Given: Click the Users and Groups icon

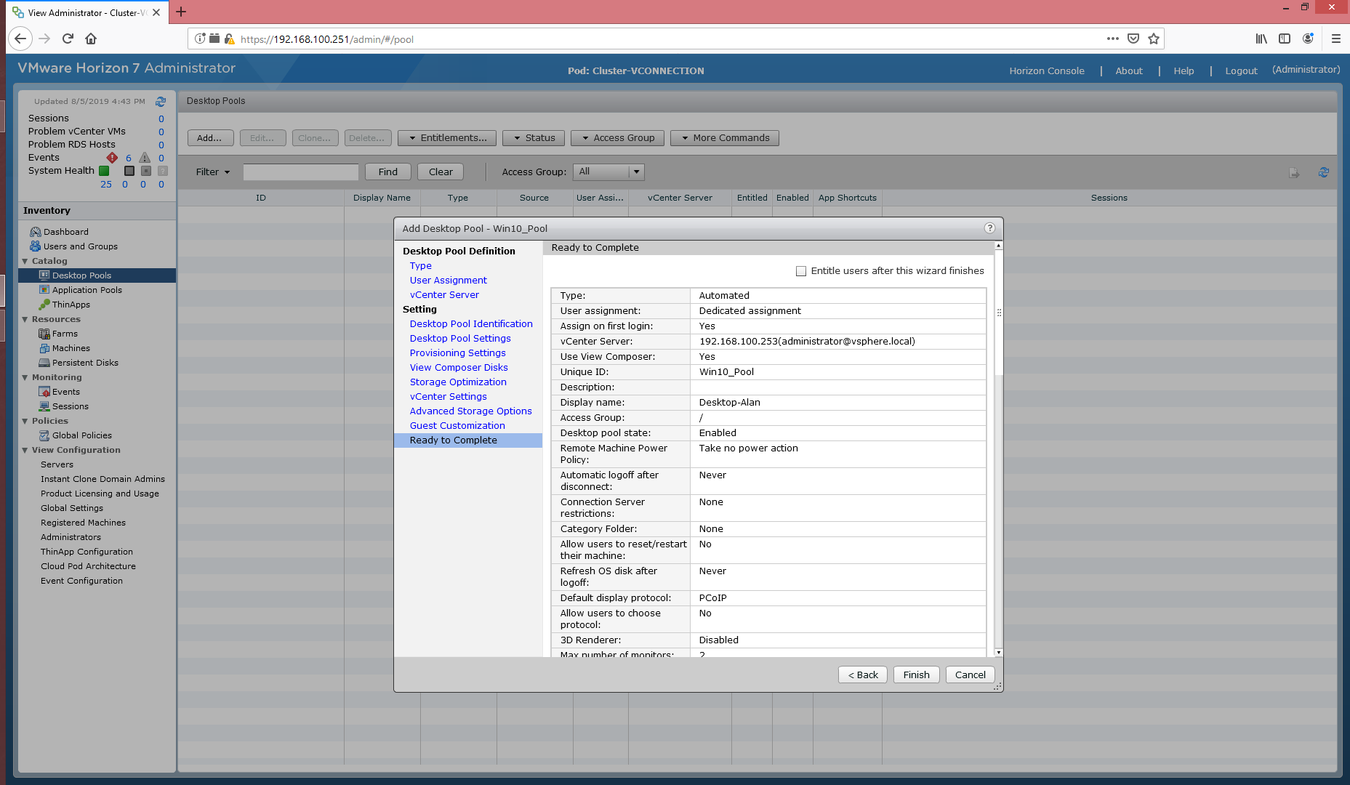Looking at the screenshot, I should (x=35, y=246).
